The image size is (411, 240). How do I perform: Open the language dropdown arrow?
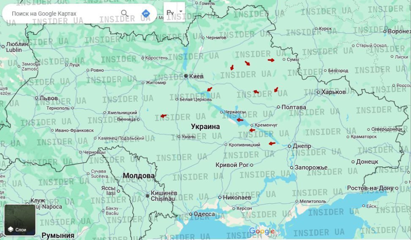(x=181, y=11)
